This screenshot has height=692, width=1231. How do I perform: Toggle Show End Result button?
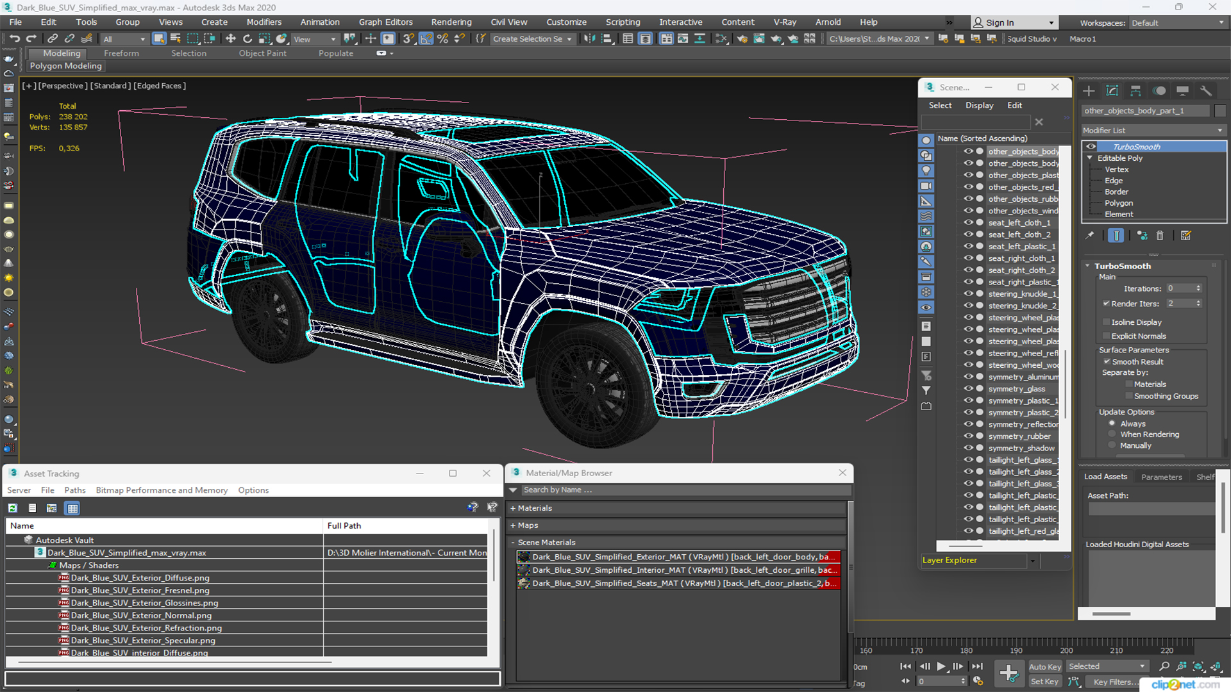click(x=1116, y=236)
